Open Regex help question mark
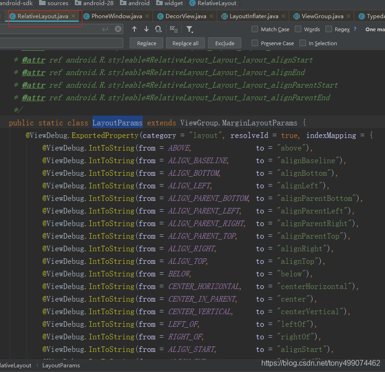 (355, 29)
